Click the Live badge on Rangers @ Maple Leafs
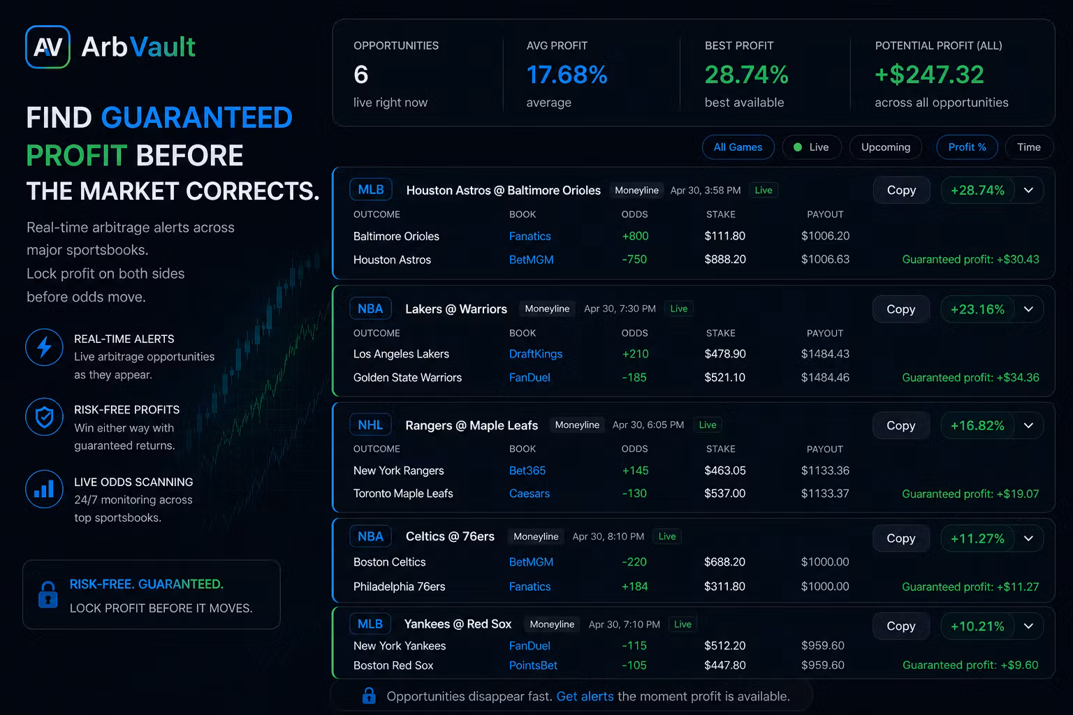Screen dimensions: 1073x715 coord(708,425)
